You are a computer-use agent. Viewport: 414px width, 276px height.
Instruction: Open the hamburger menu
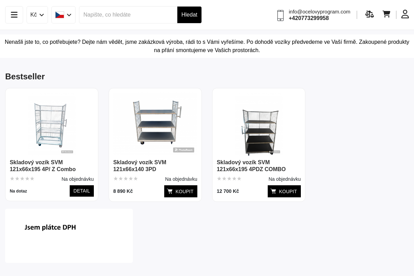pyautogui.click(x=14, y=15)
